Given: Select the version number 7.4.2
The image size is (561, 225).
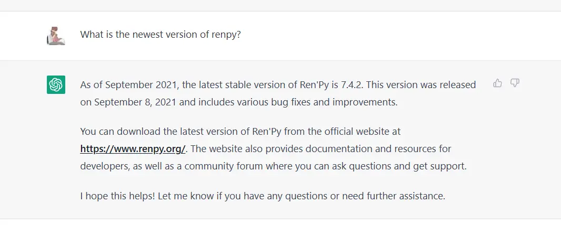Looking at the screenshot, I should [352, 85].
